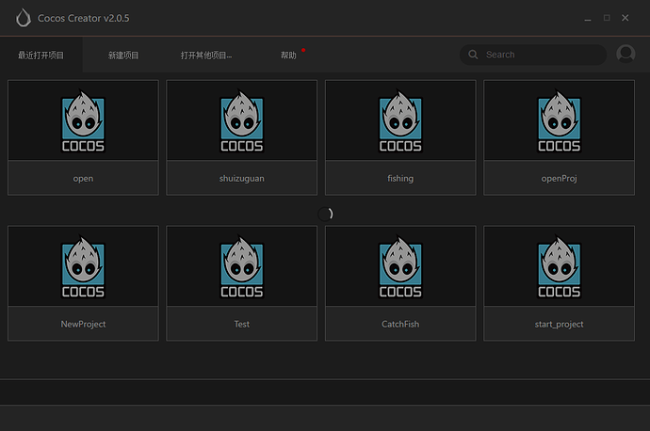Click into the Search input field
The height and width of the screenshot is (431, 650).
click(533, 55)
